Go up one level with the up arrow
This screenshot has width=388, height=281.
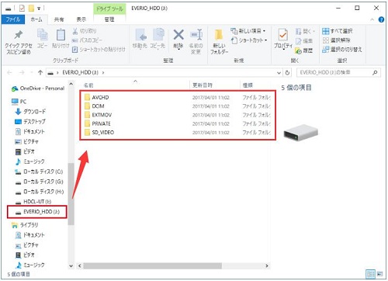click(x=40, y=73)
